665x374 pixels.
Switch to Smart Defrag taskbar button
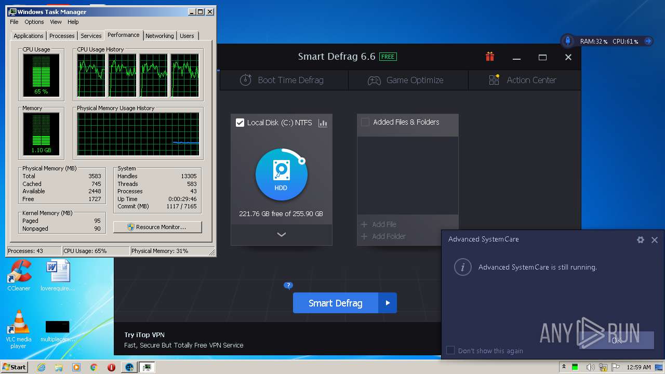[x=129, y=367]
